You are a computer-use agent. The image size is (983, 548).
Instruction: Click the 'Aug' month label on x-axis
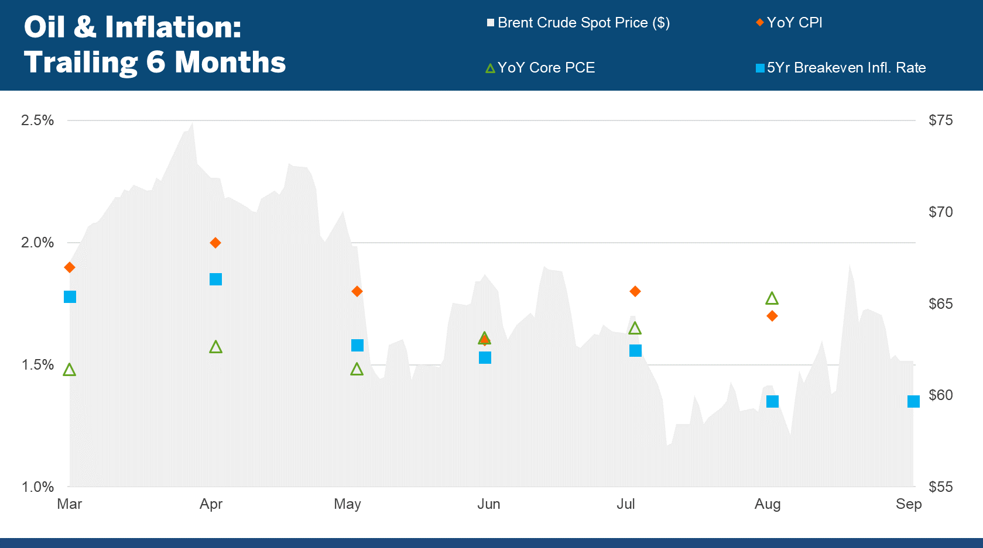tap(767, 504)
